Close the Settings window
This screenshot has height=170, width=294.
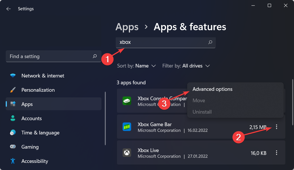click(x=285, y=5)
